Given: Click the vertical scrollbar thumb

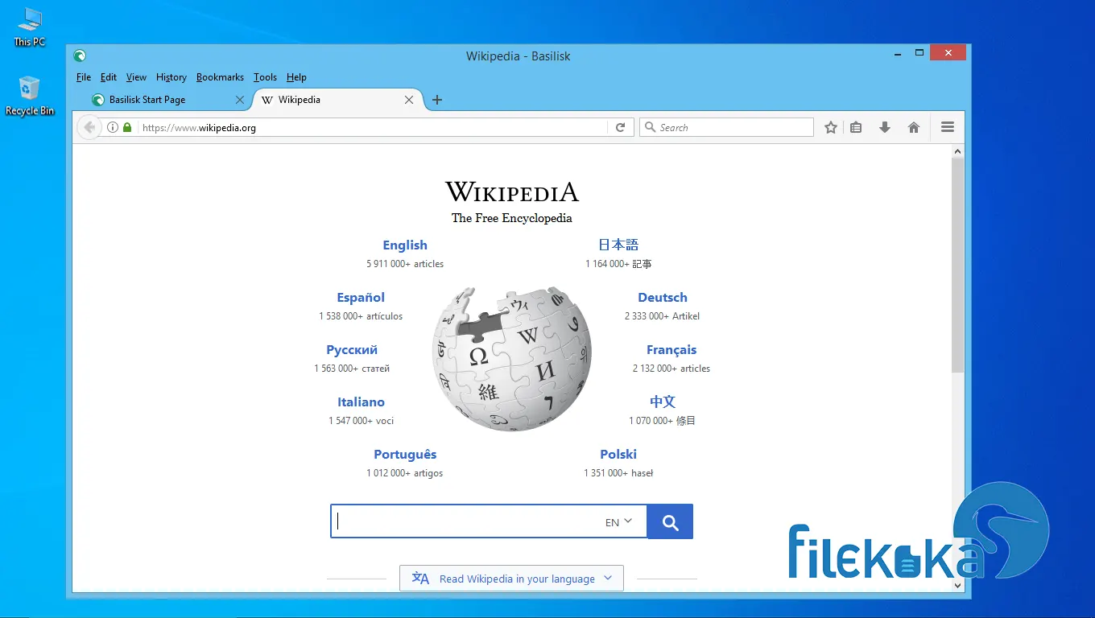Looking at the screenshot, I should coord(957,265).
